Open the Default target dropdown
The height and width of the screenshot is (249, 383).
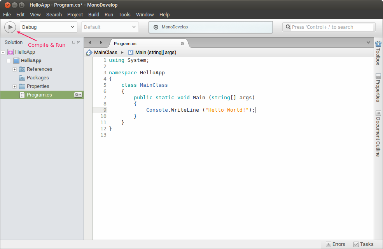click(110, 27)
